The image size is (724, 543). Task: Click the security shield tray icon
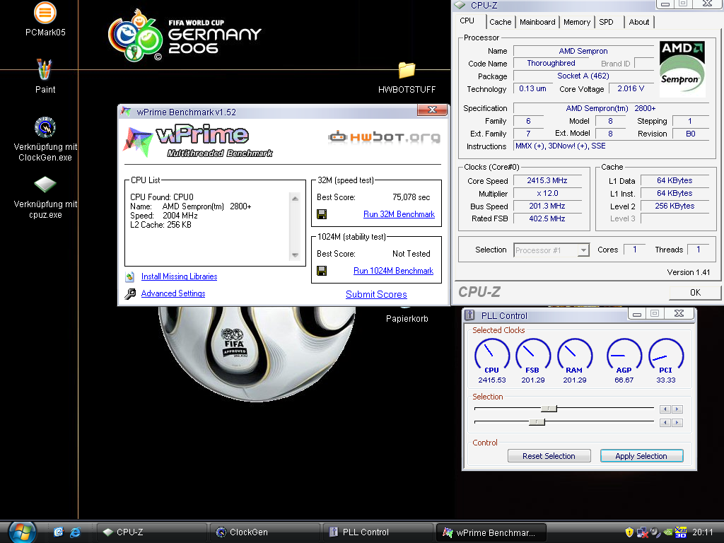click(629, 532)
